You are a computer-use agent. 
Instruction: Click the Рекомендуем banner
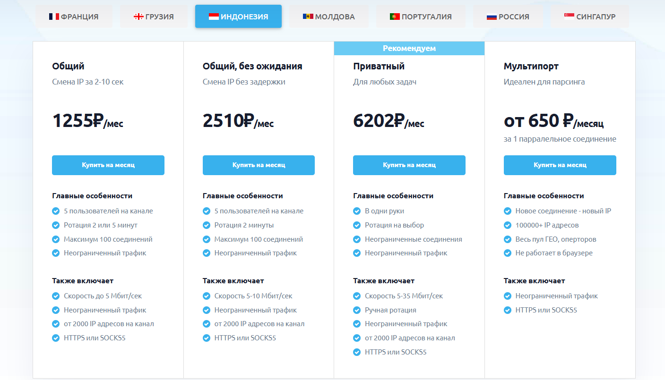click(x=409, y=48)
